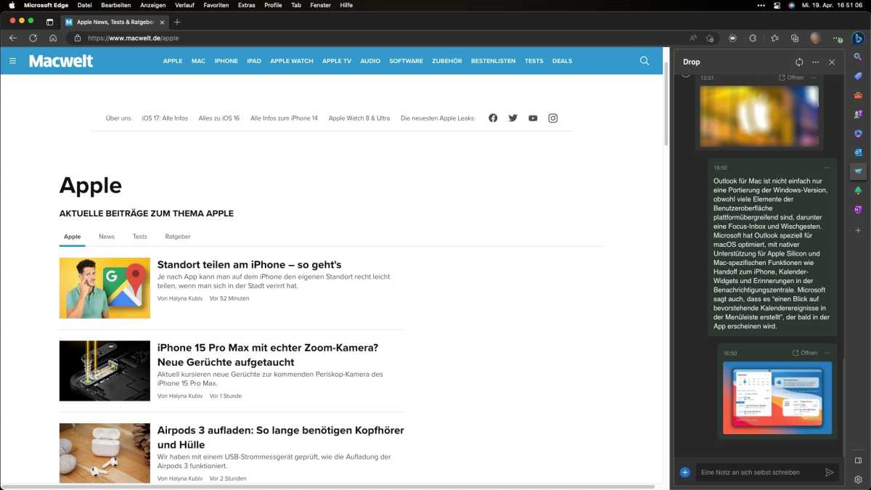
Task: Open the Bing chat sidebar button
Action: (857, 38)
